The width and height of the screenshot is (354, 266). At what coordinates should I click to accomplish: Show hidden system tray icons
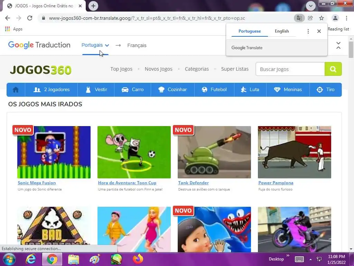pyautogui.click(x=311, y=259)
